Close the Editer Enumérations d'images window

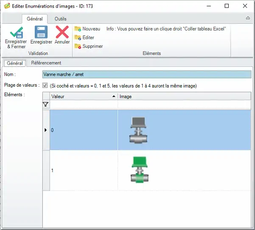[245, 6]
